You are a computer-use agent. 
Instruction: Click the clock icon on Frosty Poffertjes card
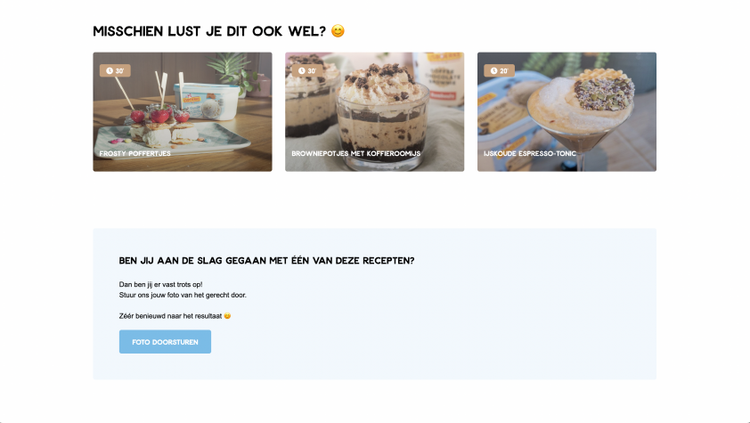pyautogui.click(x=110, y=70)
